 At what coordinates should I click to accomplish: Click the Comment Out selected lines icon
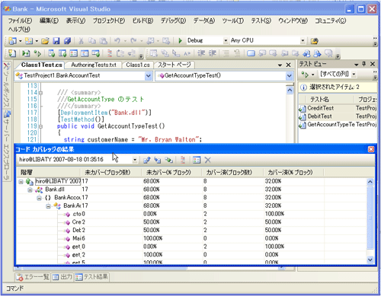tap(226, 53)
